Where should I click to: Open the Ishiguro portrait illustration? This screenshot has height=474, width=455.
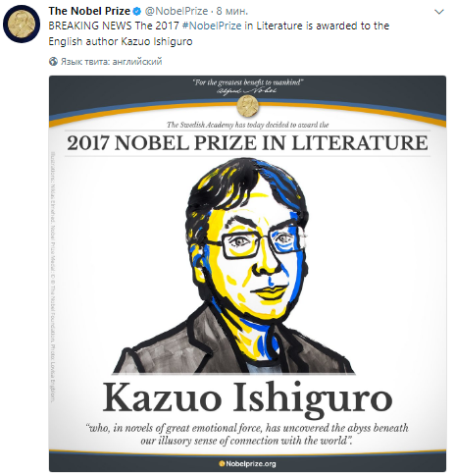[233, 265]
